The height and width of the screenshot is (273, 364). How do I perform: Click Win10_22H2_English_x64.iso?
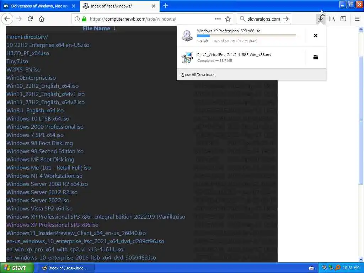coord(43,86)
